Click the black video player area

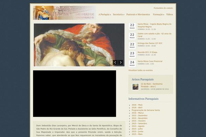(75, 94)
